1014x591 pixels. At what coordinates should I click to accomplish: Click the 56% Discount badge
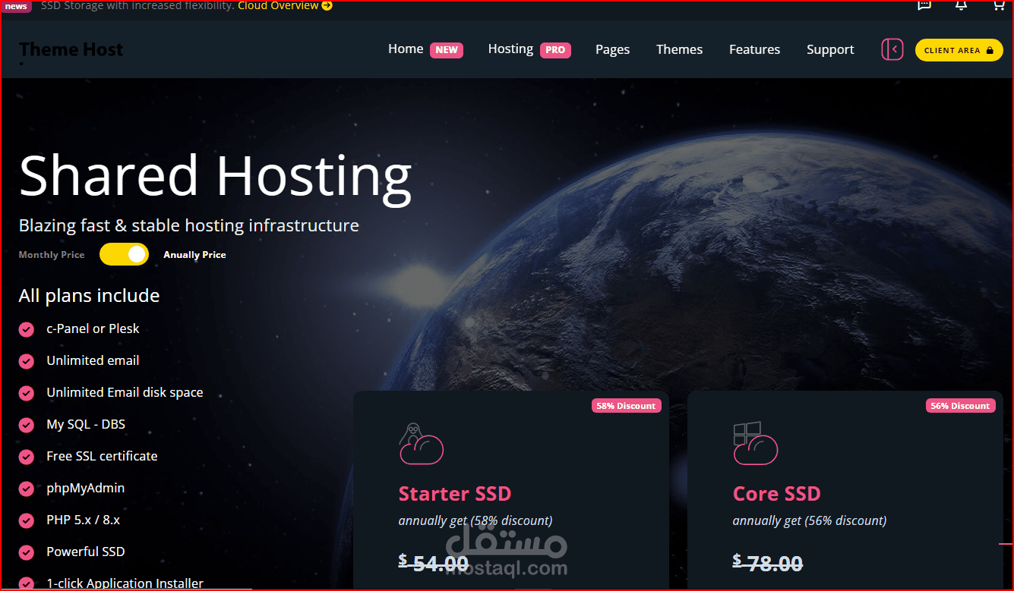960,406
